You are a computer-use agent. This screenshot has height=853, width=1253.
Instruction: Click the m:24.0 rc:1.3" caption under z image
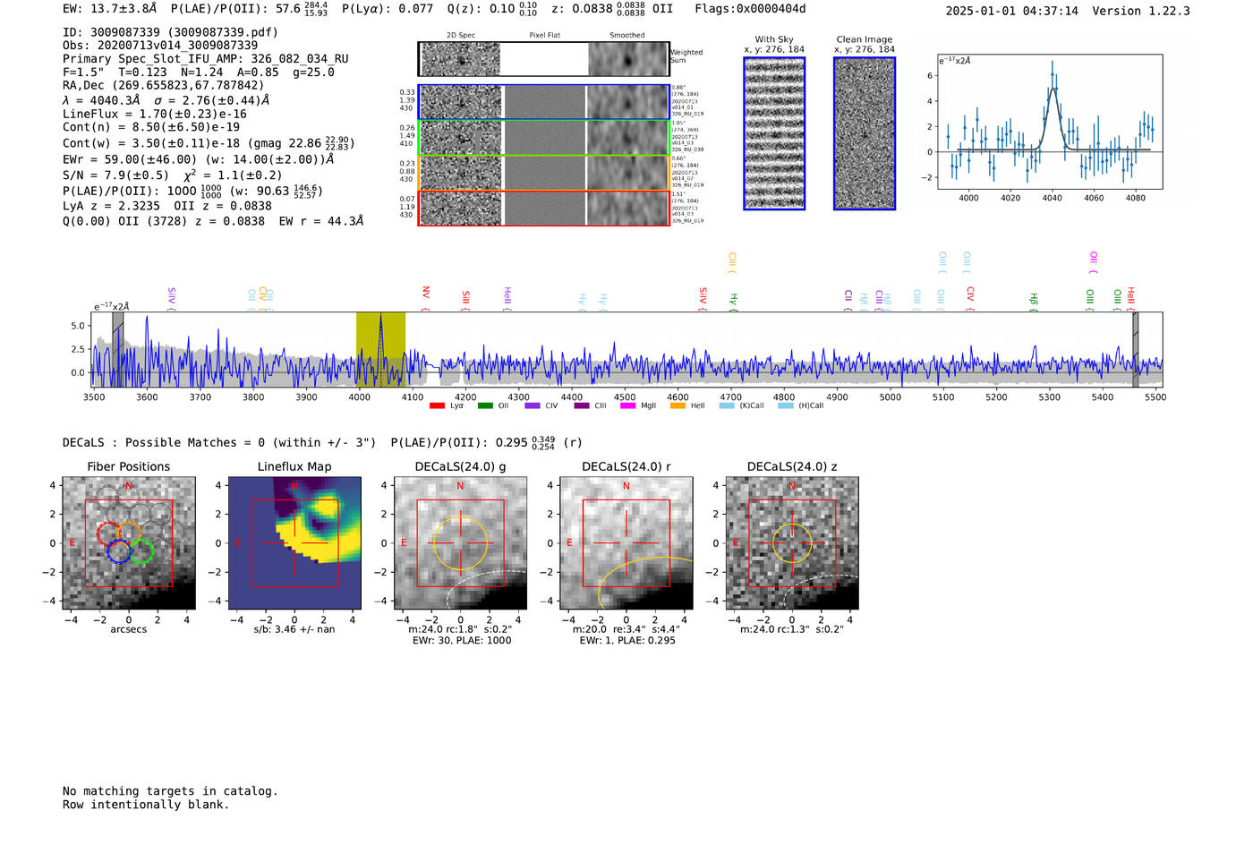(792, 629)
